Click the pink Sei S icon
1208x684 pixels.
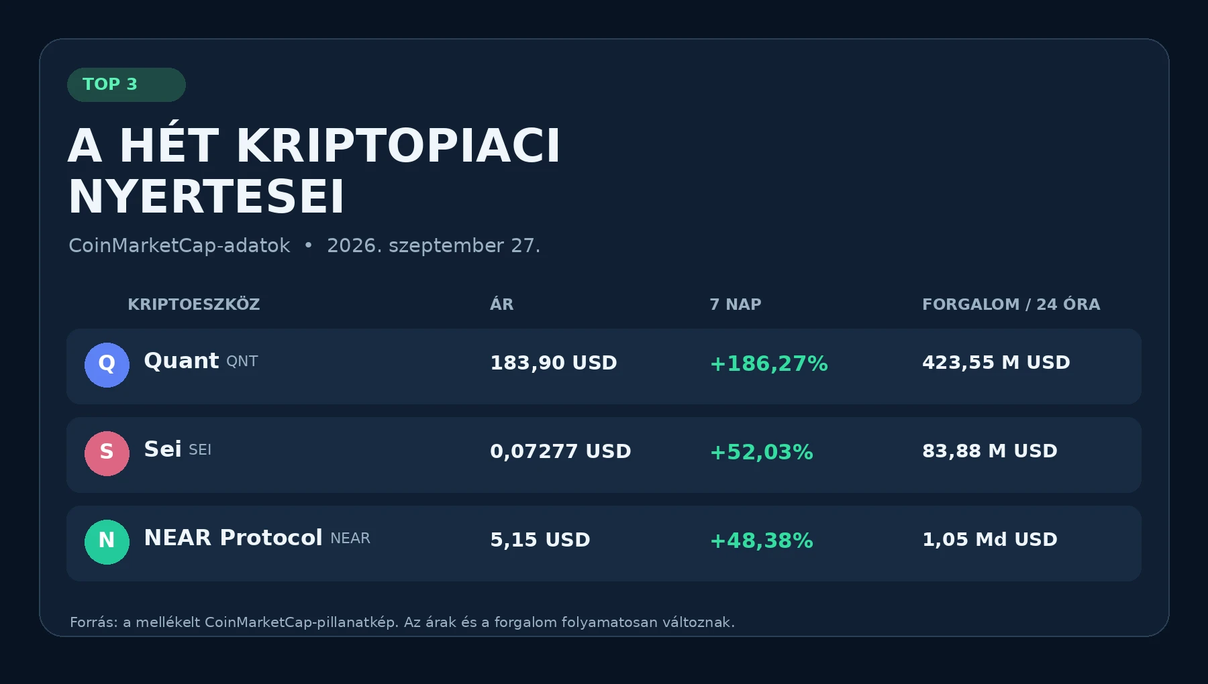tap(107, 453)
